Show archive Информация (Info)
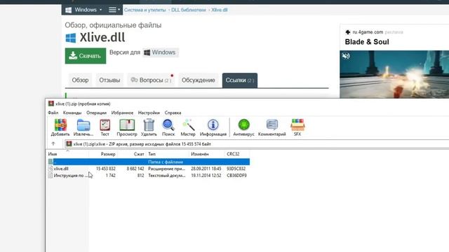The height and width of the screenshot is (252, 449). pos(213,127)
